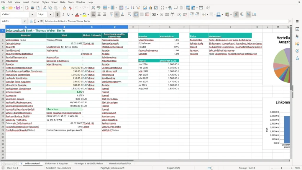Expand the Name Box dropdown
The height and width of the screenshot is (170, 302).
(x=25, y=21)
